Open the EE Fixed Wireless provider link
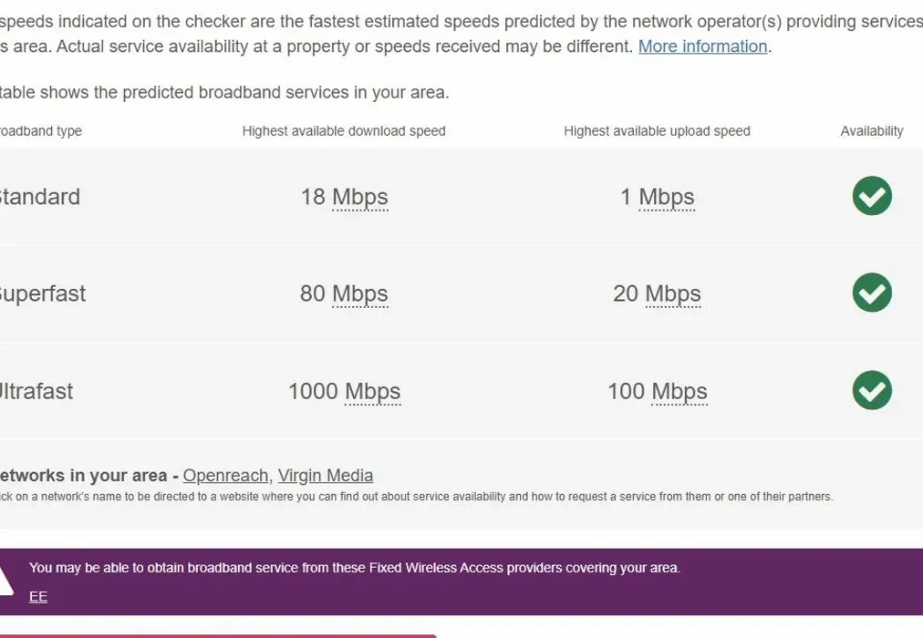Screen dimensions: 923x638 pos(38,597)
